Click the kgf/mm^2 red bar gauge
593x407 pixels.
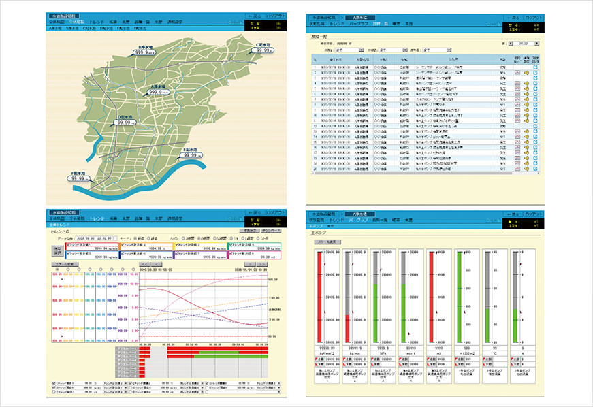[319, 297]
